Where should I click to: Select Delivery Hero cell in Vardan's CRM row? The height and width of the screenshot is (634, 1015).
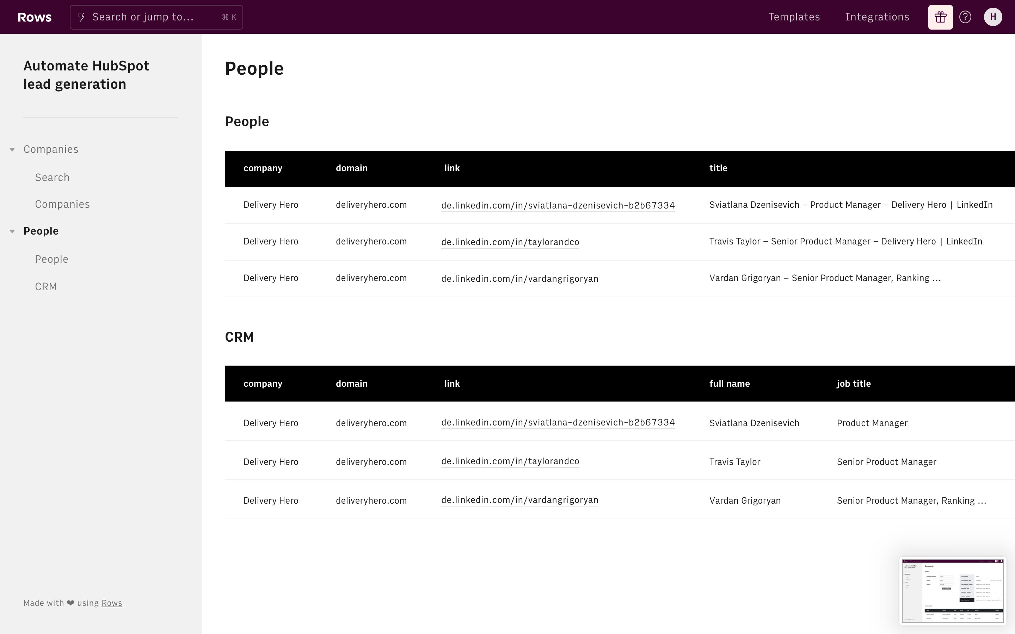point(271,501)
